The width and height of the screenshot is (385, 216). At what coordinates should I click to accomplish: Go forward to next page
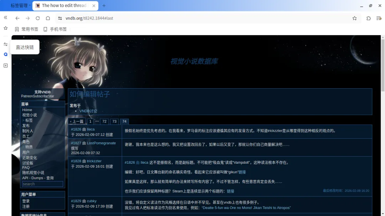[x=27, y=18]
